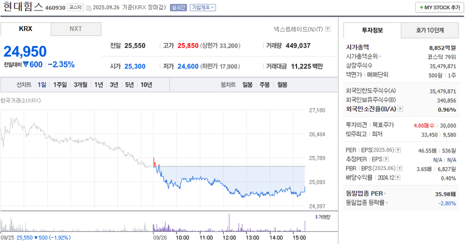
Task: Click the change rate −2.35%
Action: [x=61, y=65]
